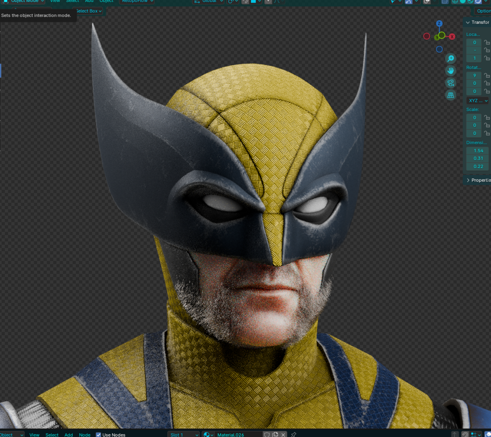Click the red X axis gizmo ball
The width and height of the screenshot is (491, 437).
[x=452, y=37]
